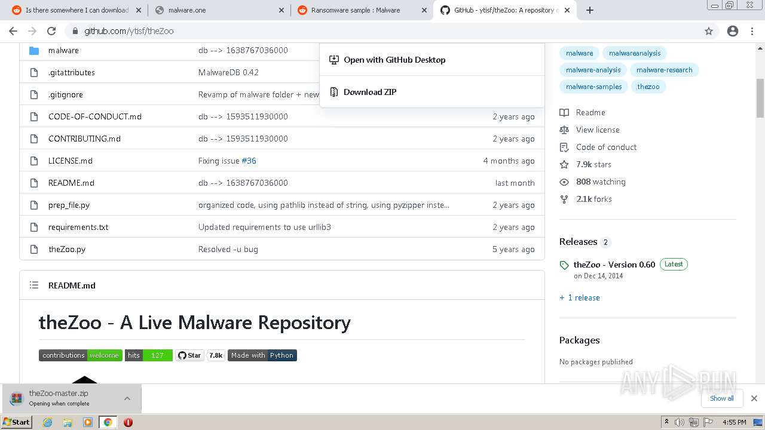Close the malware.one tab
This screenshot has height=430, width=765.
coord(281,10)
